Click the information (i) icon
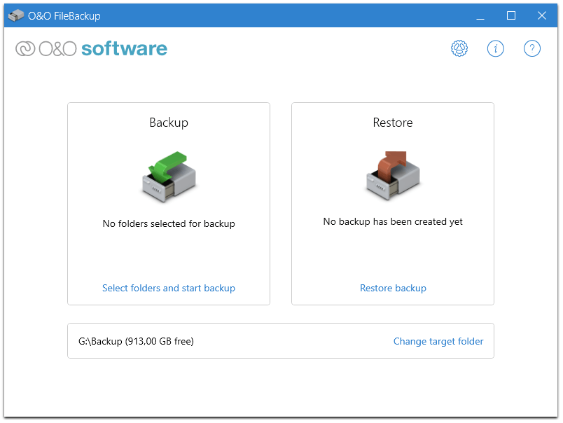This screenshot has height=423, width=563. (495, 48)
